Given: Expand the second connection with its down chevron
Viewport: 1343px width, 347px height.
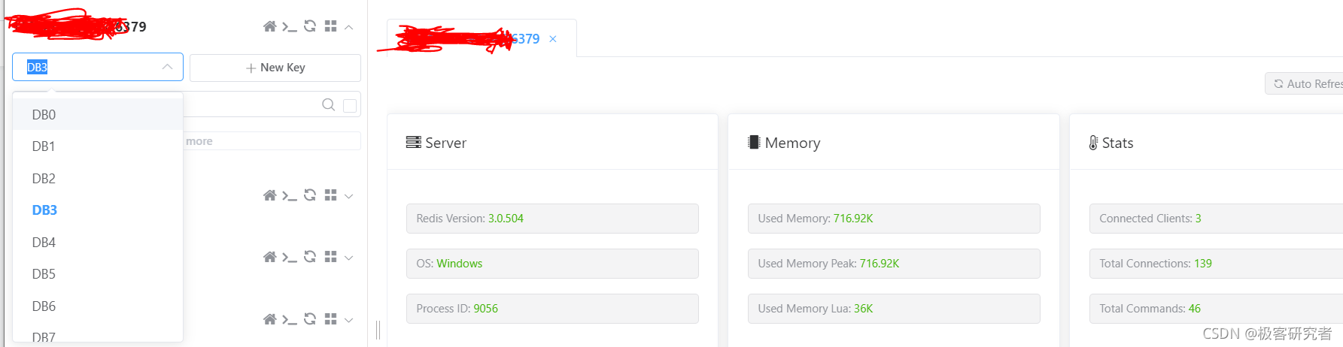Looking at the screenshot, I should (x=349, y=196).
